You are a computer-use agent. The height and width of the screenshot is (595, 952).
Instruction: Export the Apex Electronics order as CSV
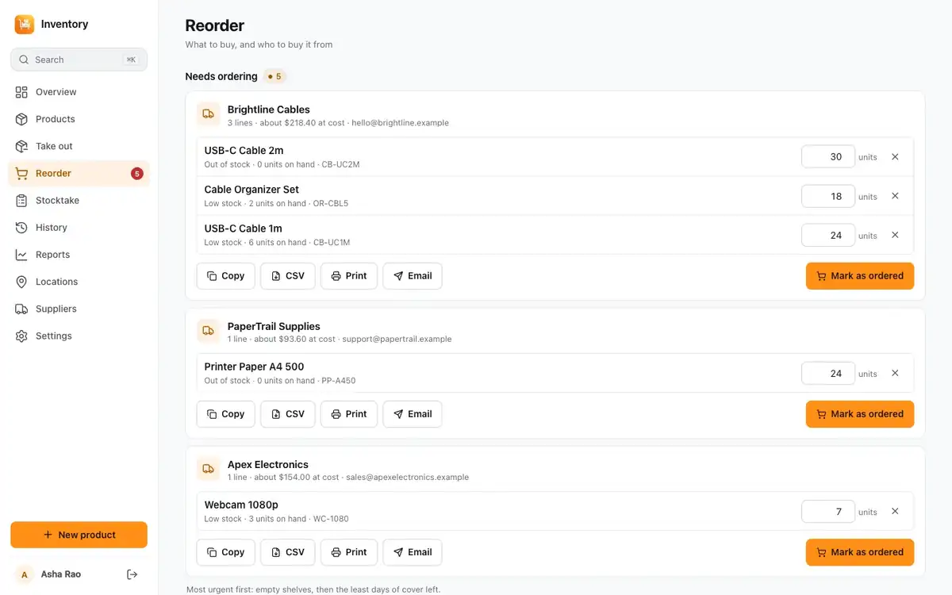point(288,552)
